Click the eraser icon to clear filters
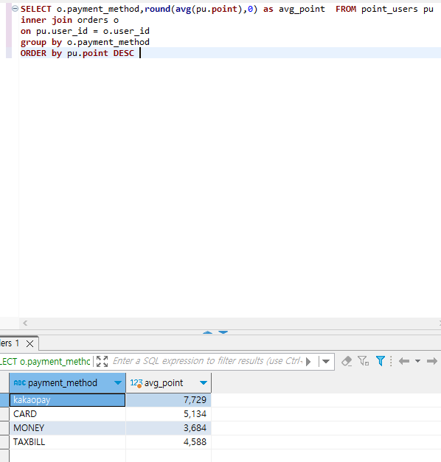This screenshot has height=462, width=441. click(347, 361)
